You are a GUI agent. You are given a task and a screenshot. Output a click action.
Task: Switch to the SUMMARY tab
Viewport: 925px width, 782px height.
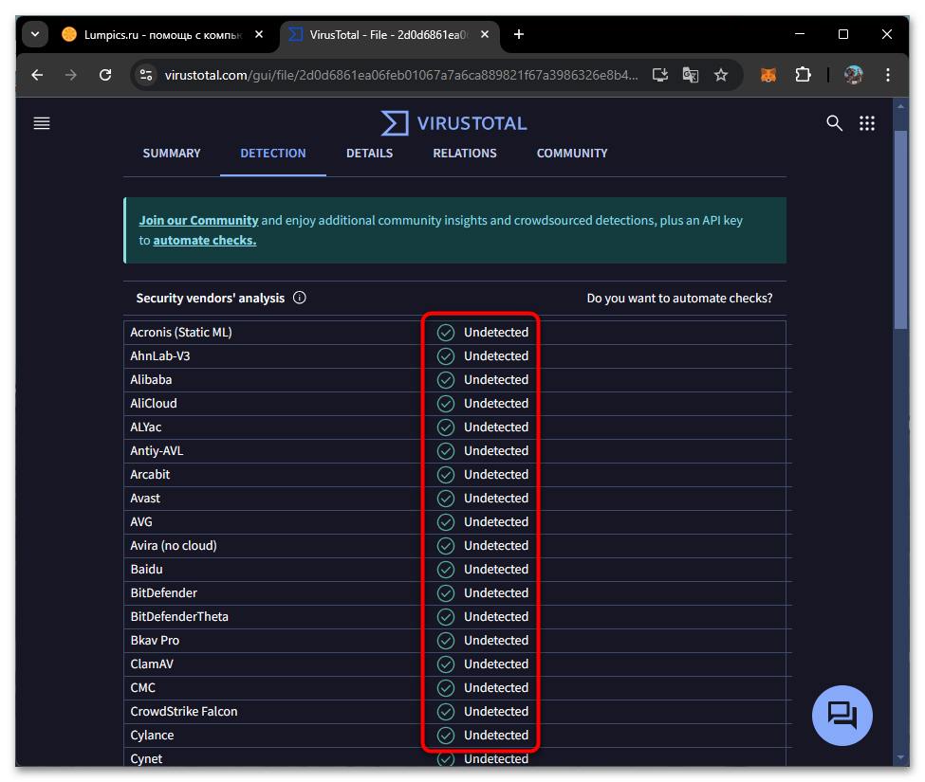tap(172, 154)
